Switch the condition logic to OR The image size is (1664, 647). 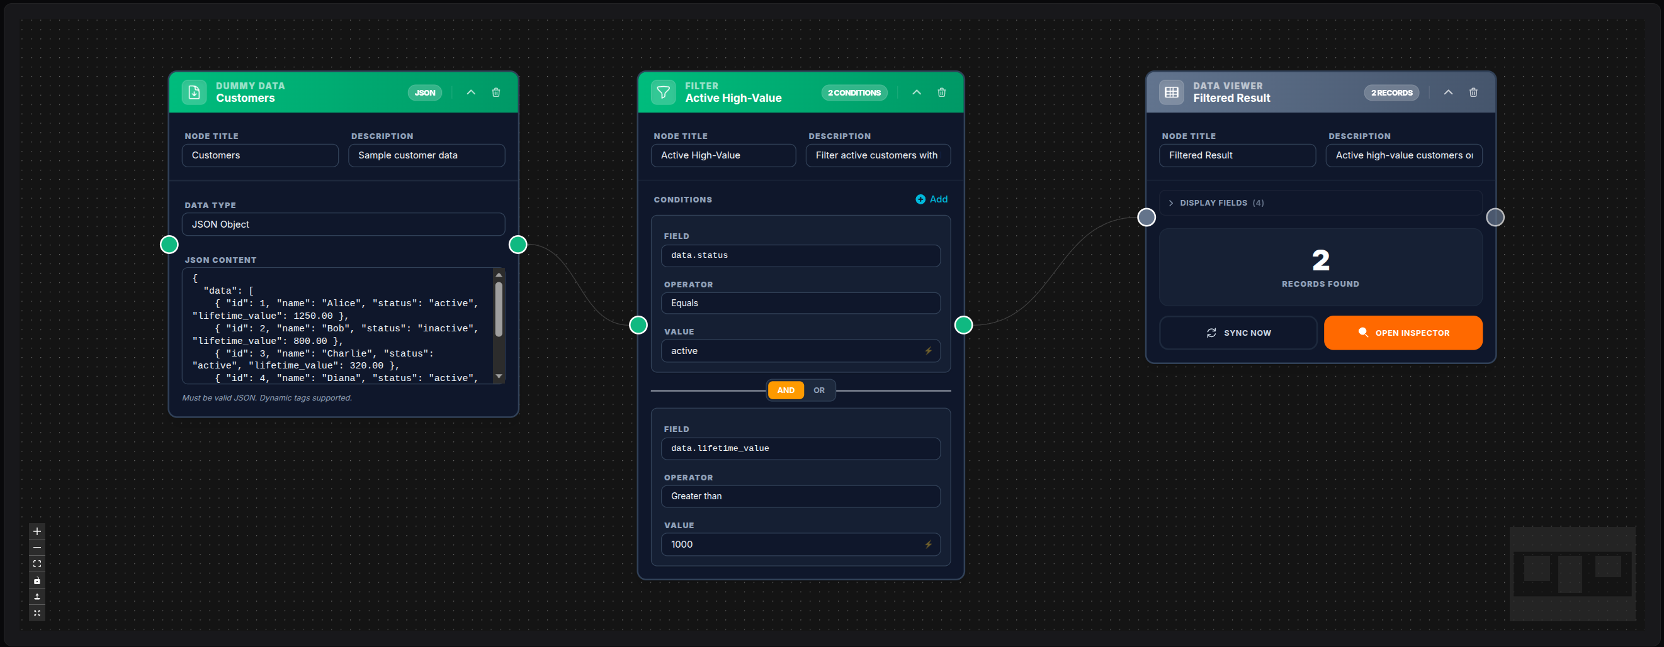click(x=818, y=390)
